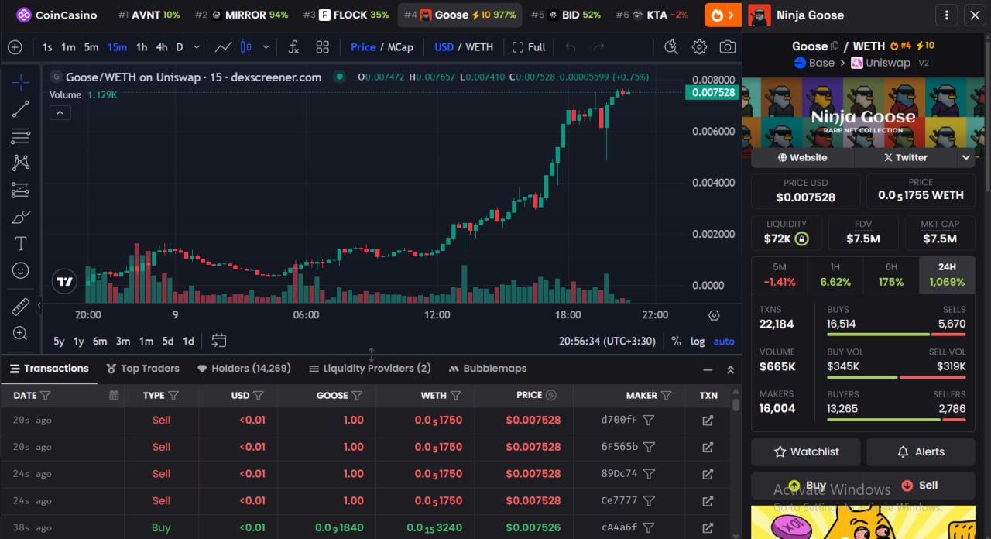The width and height of the screenshot is (991, 539).
Task: Undo the last chart action
Action: [x=571, y=47]
